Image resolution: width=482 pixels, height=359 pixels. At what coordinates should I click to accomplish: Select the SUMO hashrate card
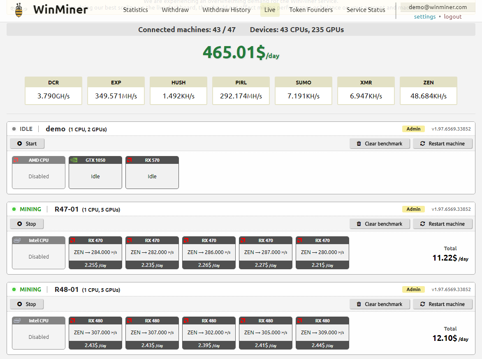[x=304, y=91]
